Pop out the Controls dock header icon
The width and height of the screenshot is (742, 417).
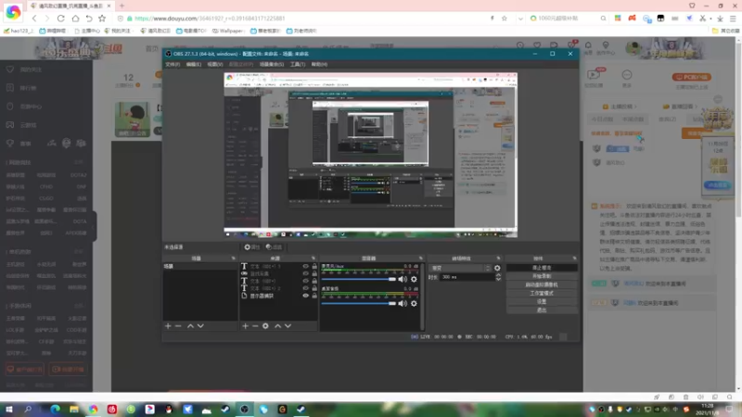[x=574, y=259]
